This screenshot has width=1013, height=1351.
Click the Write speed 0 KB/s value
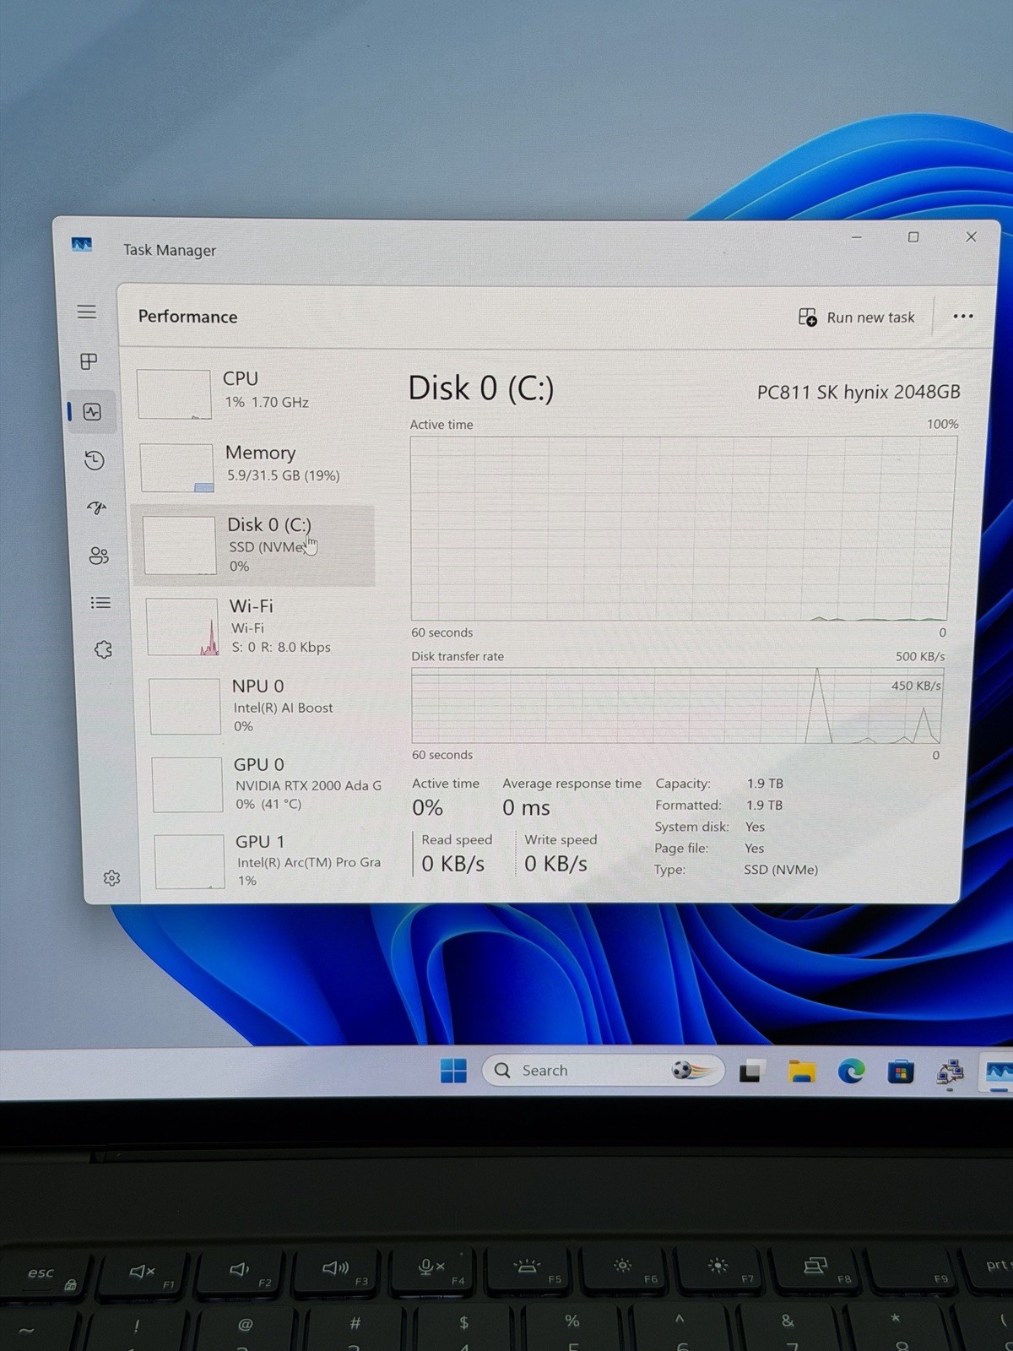(x=555, y=864)
